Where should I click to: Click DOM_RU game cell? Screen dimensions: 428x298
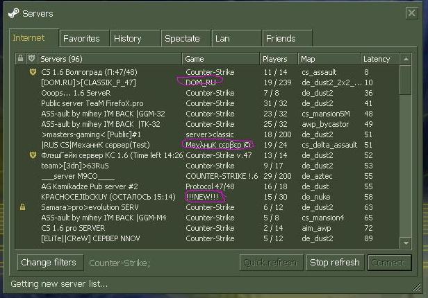201,82
